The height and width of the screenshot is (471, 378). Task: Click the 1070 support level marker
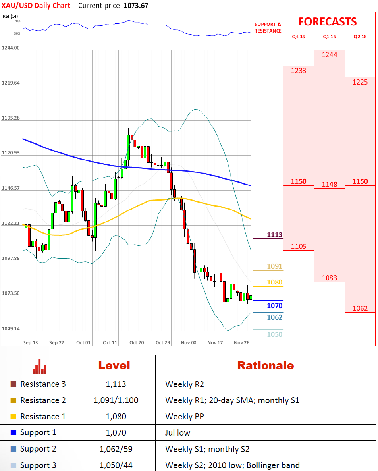coord(275,306)
